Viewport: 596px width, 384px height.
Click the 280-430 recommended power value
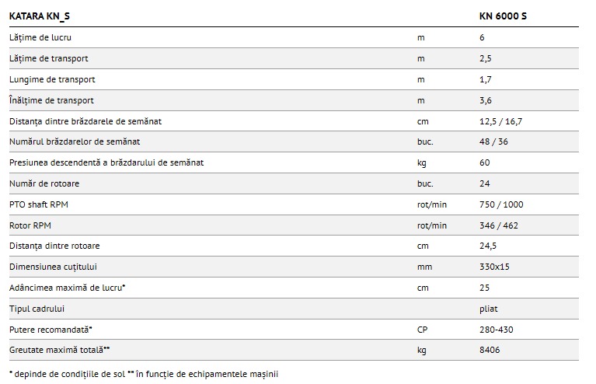(x=497, y=330)
